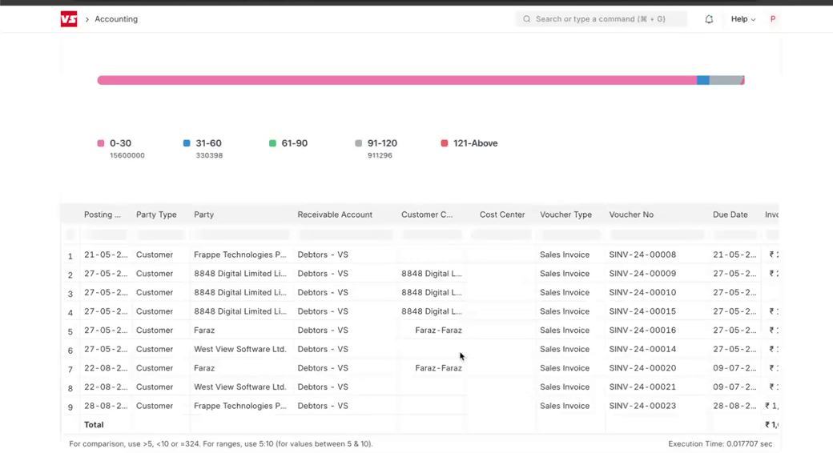Click the search magnifier icon
The image size is (833, 453).
point(526,19)
